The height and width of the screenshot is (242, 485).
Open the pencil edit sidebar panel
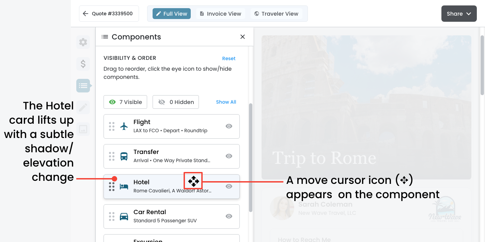tap(83, 107)
